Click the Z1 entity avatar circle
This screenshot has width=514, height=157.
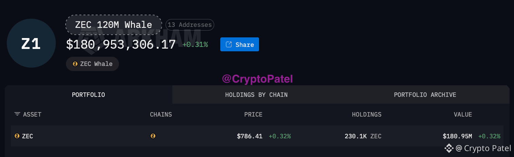coord(31,43)
